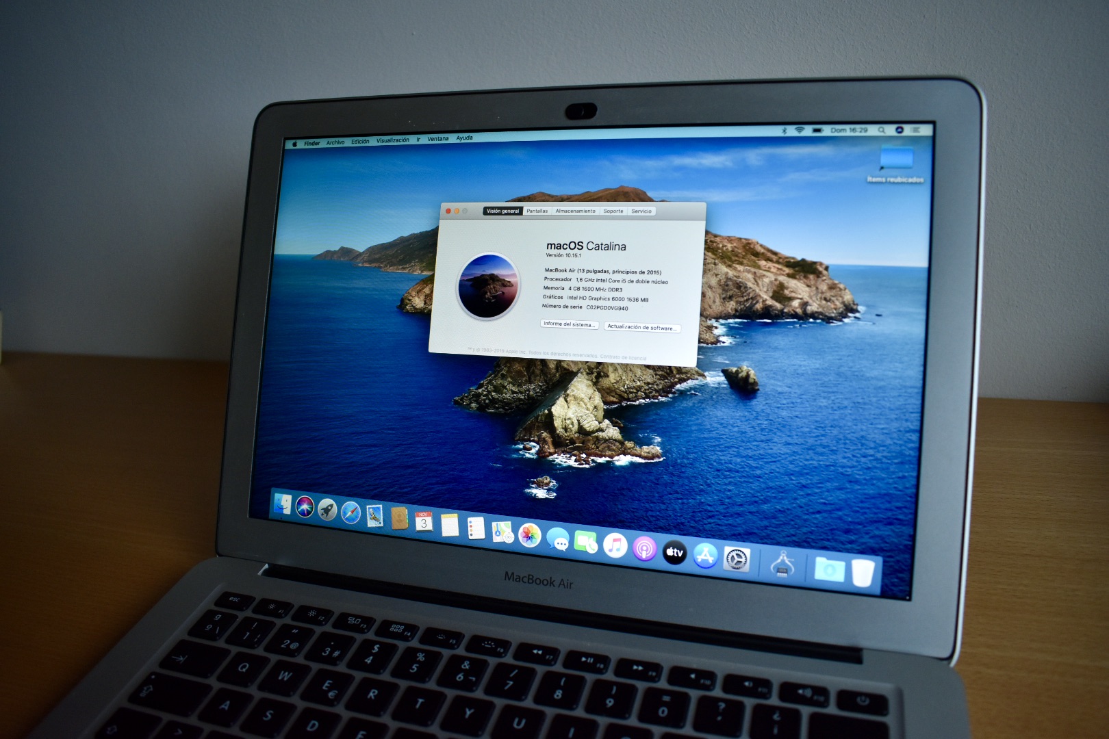
Task: Click Actualización de software button
Action: click(642, 328)
